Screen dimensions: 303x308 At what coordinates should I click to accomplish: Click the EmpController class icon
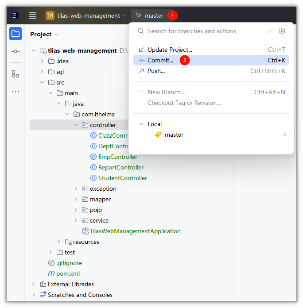[93, 157]
